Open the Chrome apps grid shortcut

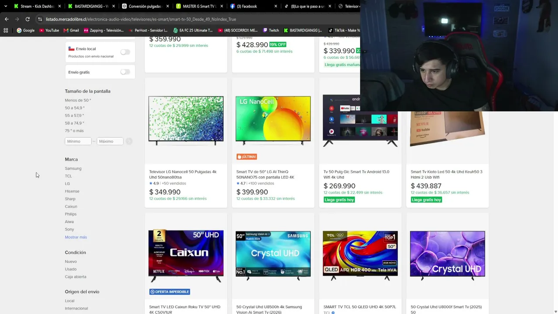click(6, 31)
